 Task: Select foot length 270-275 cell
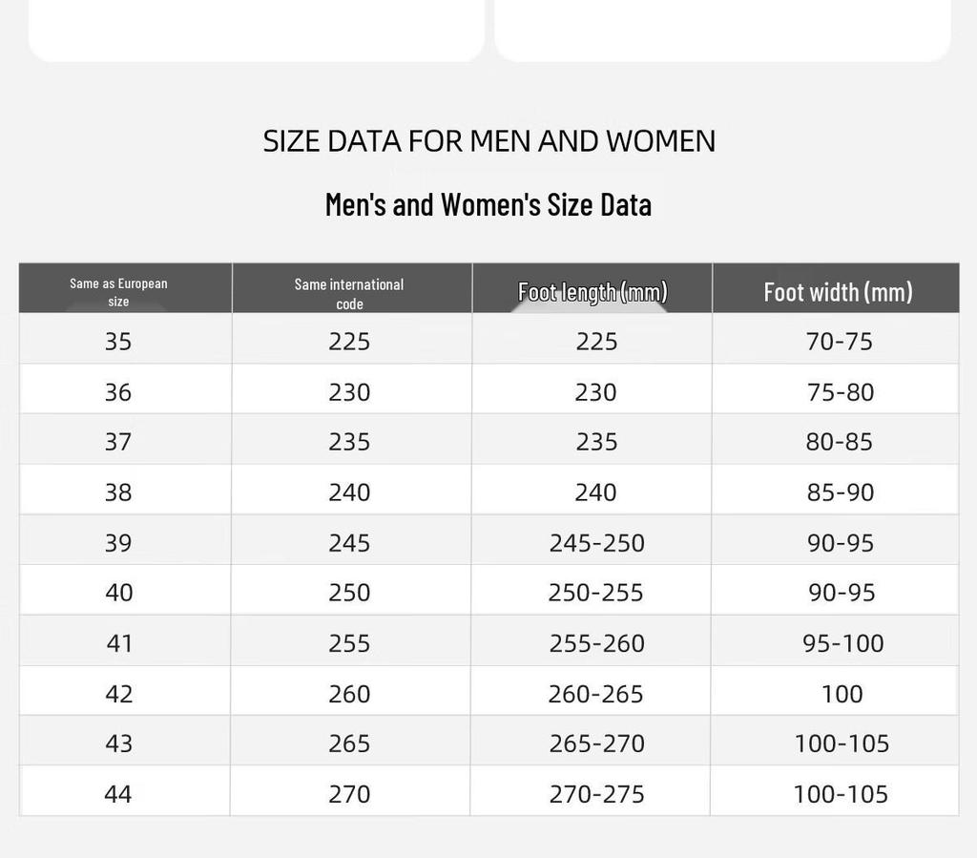[x=597, y=794]
